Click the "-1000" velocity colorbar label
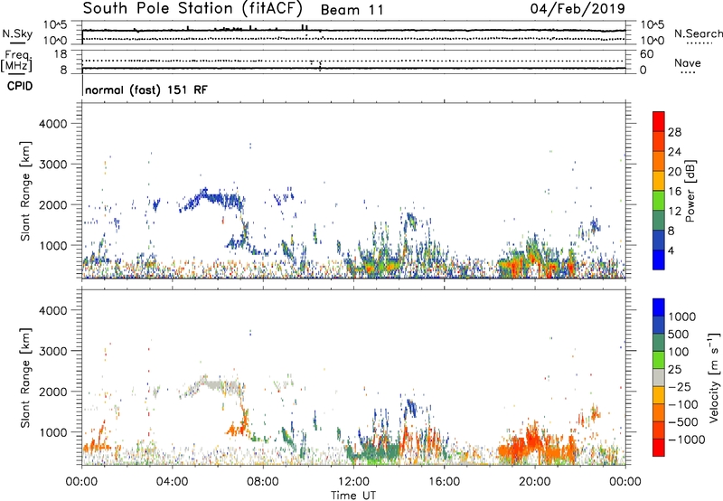 (x=686, y=440)
